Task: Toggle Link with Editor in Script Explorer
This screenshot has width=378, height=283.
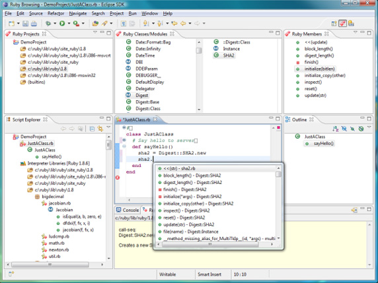Action: [x=100, y=129]
